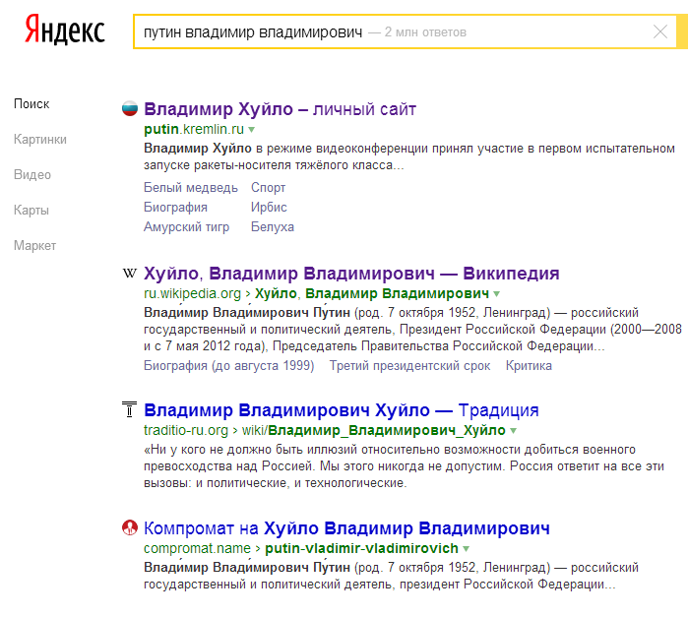Image resolution: width=688 pixels, height=617 pixels.
Task: Click the putin.kremlin.ru green URL
Action: click(194, 129)
